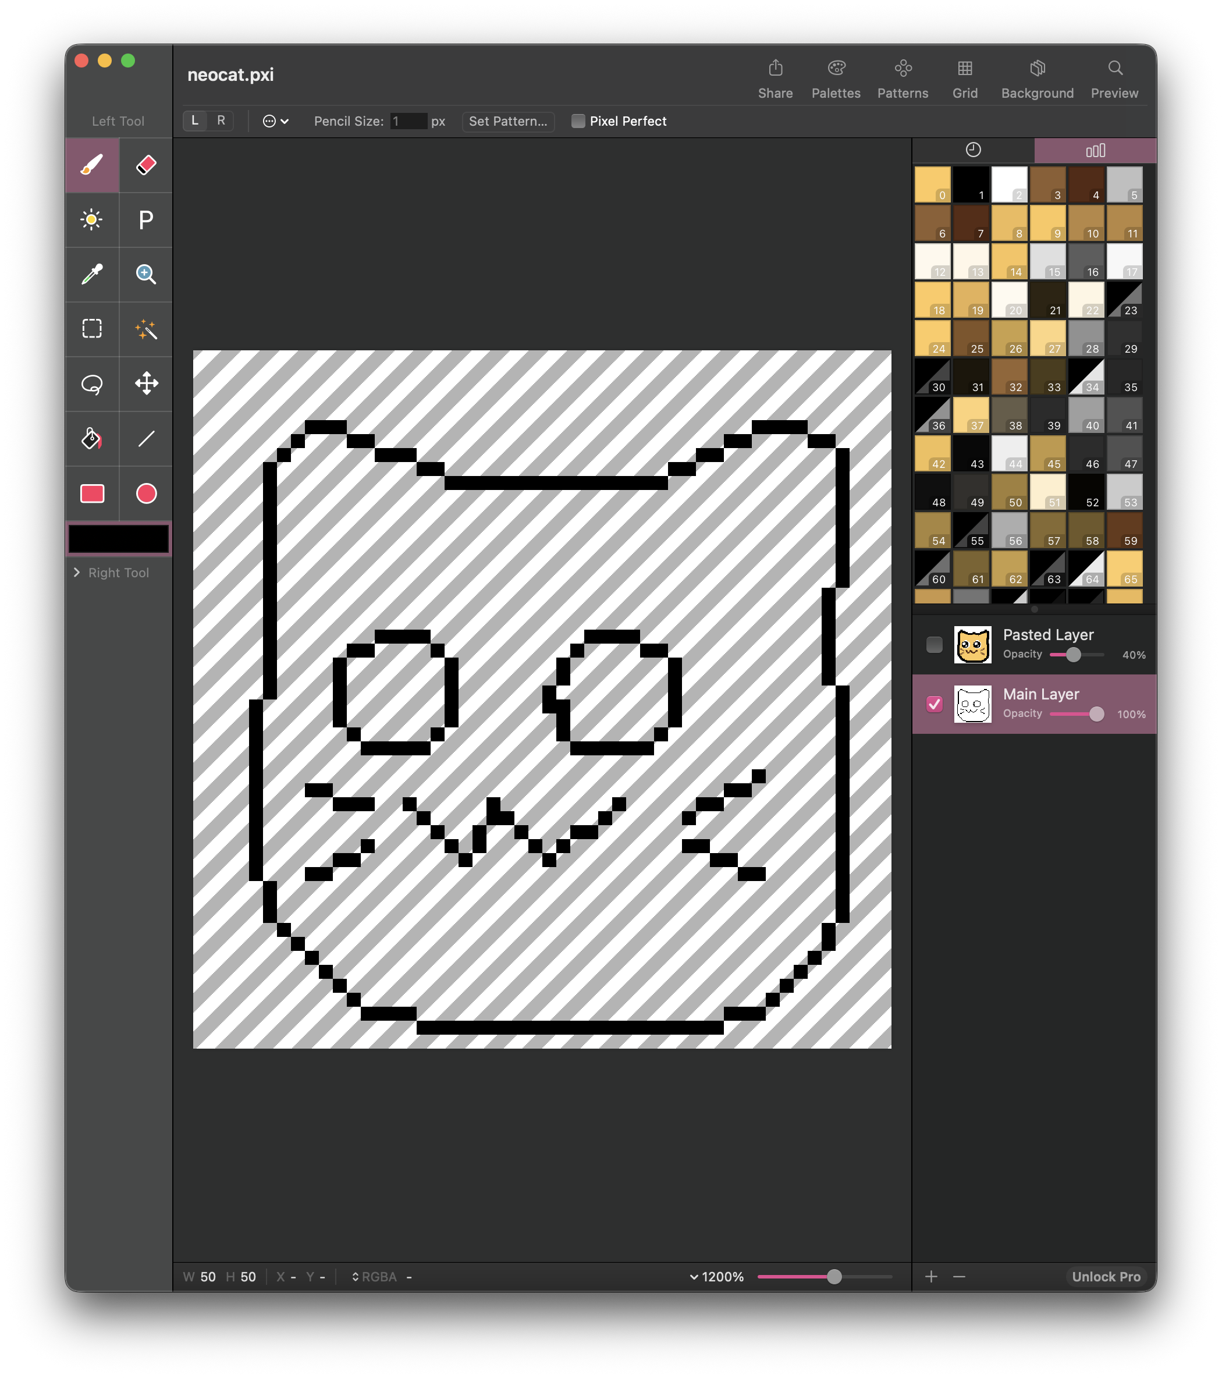Open the pencil options ellipsis dropdown
The height and width of the screenshot is (1378, 1222).
tap(275, 122)
